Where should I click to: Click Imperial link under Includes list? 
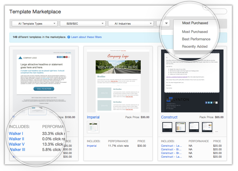pyautogui.click(x=92, y=146)
